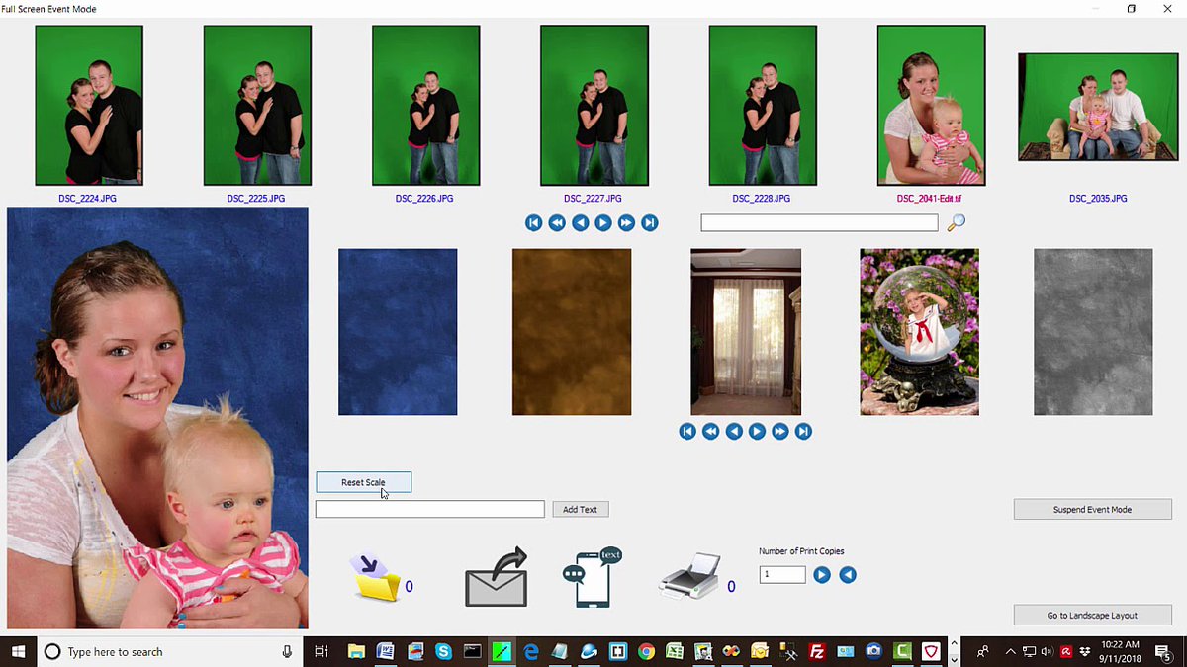Click the Reset Scale button

[x=363, y=482]
